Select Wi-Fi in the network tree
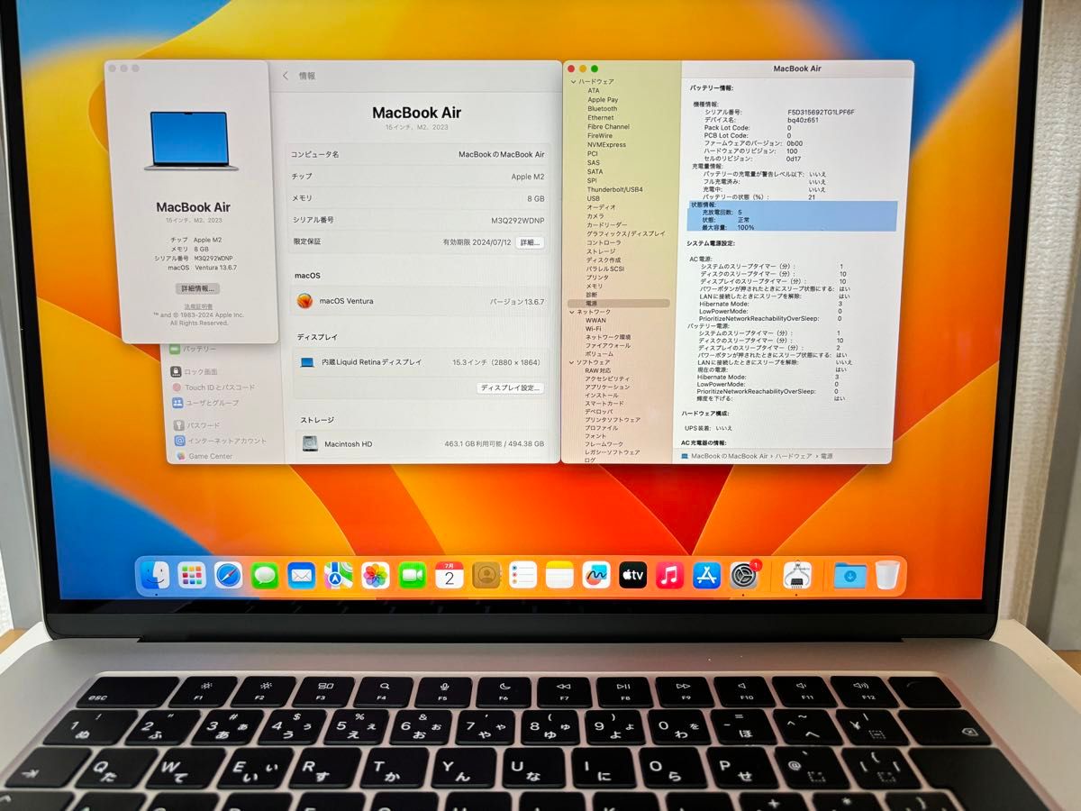This screenshot has height=811, width=1081. tap(594, 329)
